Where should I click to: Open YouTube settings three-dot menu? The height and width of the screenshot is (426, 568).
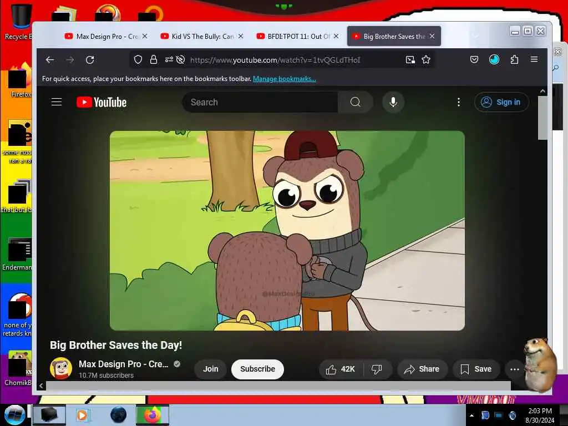tap(459, 102)
